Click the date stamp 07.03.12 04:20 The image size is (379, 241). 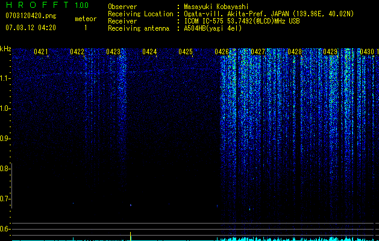coord(31,28)
